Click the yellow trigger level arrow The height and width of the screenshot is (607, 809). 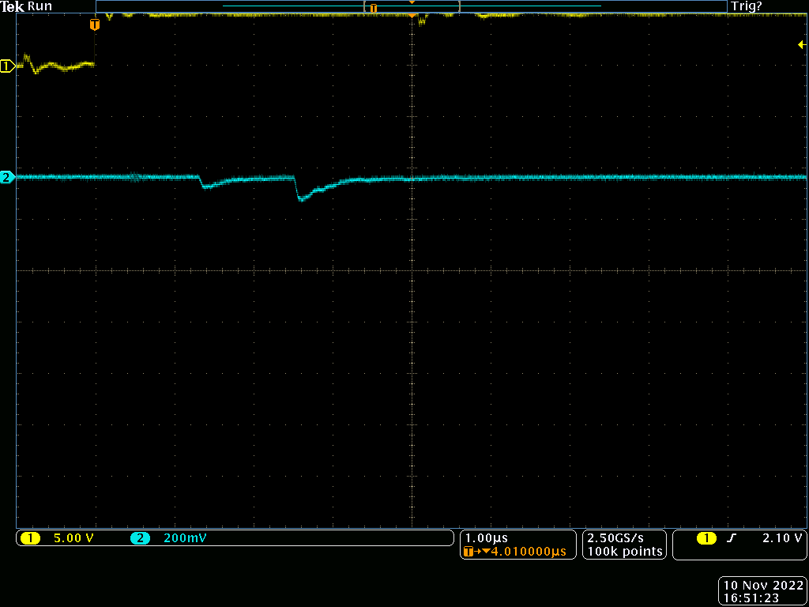pyautogui.click(x=801, y=46)
